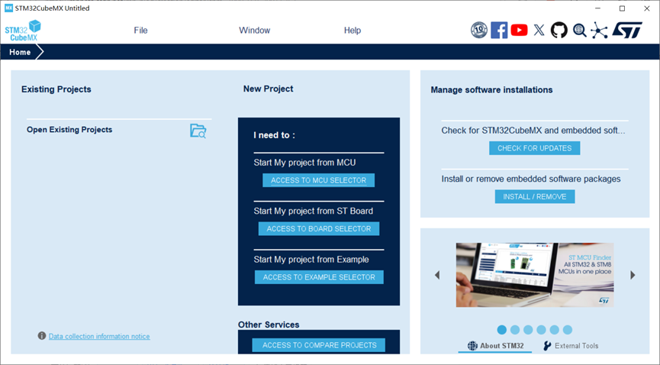Click the 'Start My project from Example' text
The height and width of the screenshot is (365, 660).
pyautogui.click(x=311, y=260)
